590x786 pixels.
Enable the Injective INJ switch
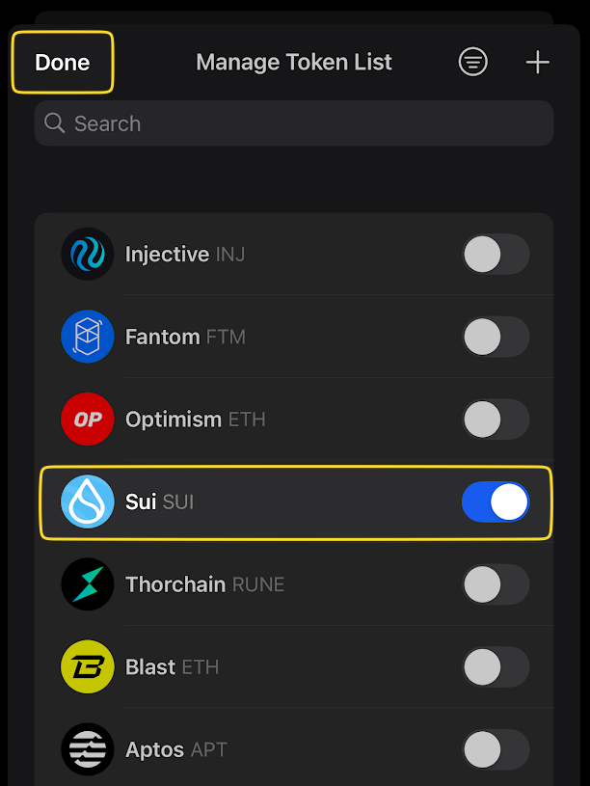click(496, 254)
